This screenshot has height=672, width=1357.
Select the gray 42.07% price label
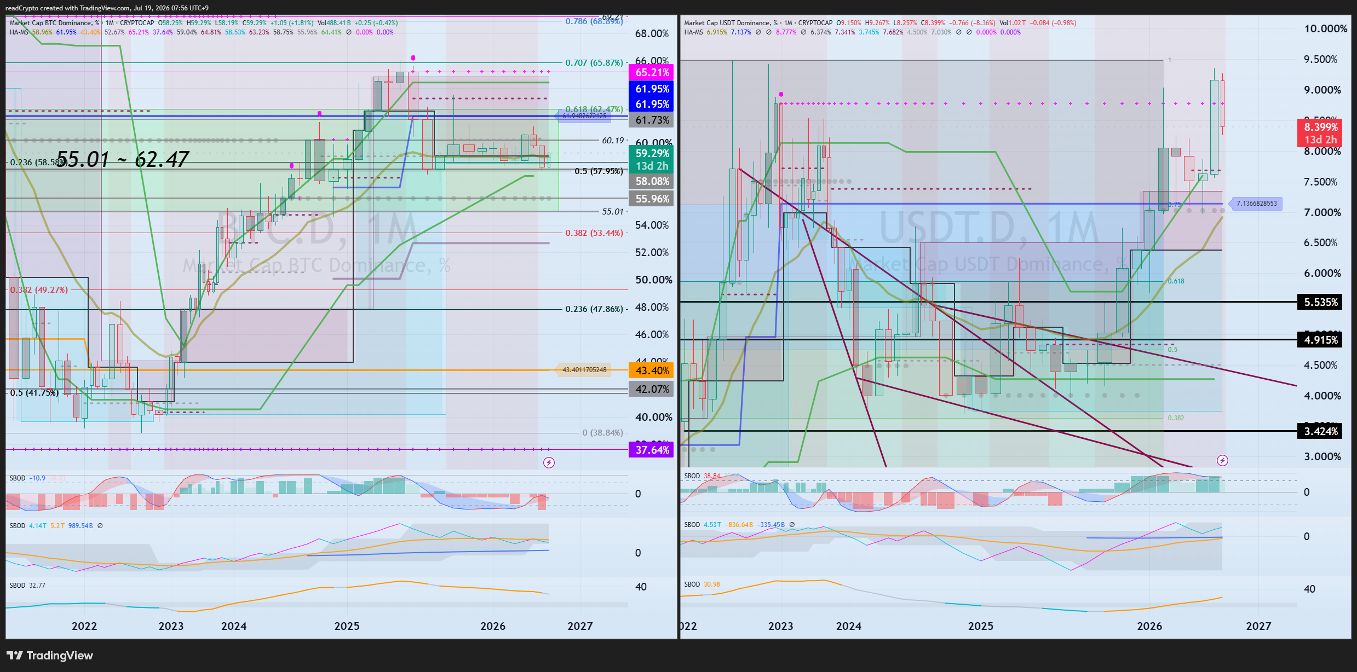tap(652, 389)
